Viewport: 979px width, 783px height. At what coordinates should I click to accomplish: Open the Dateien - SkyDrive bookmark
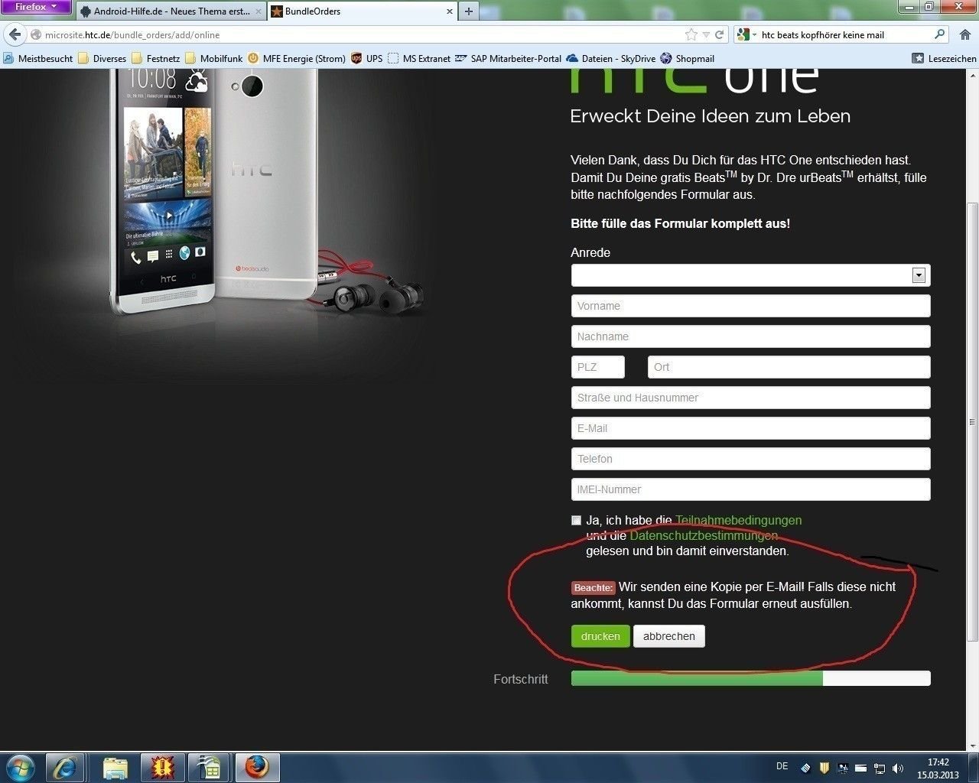[610, 58]
